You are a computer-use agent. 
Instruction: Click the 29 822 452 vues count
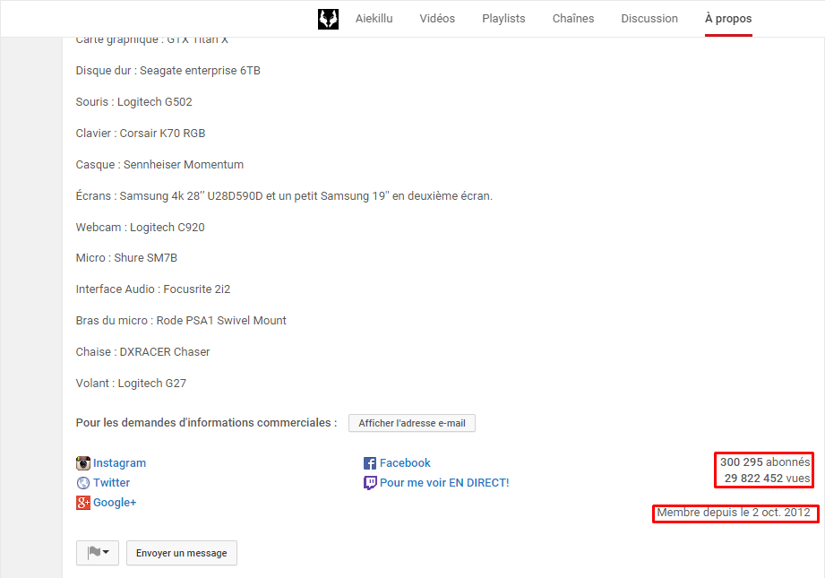tap(767, 479)
